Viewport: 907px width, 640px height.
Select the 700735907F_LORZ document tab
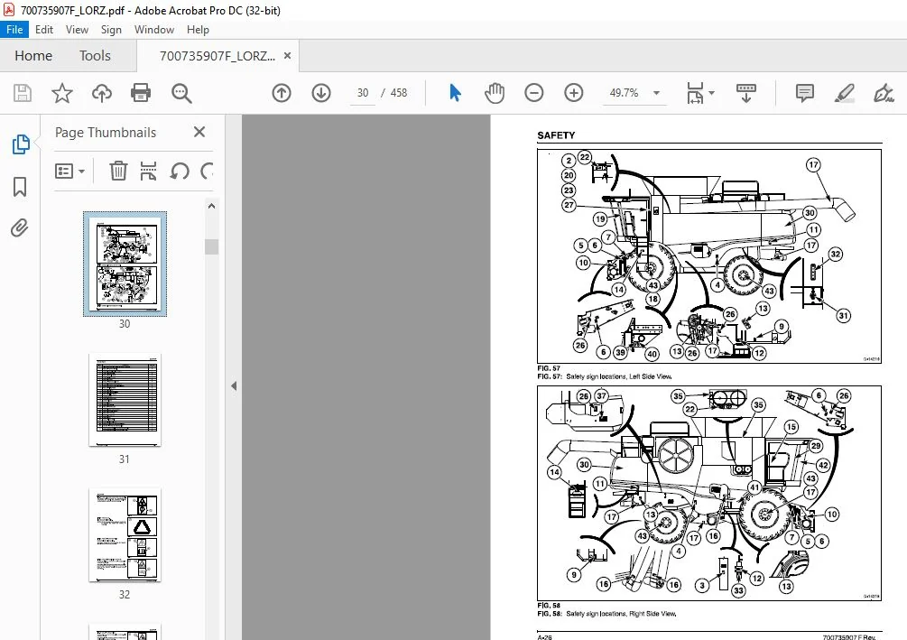[217, 56]
